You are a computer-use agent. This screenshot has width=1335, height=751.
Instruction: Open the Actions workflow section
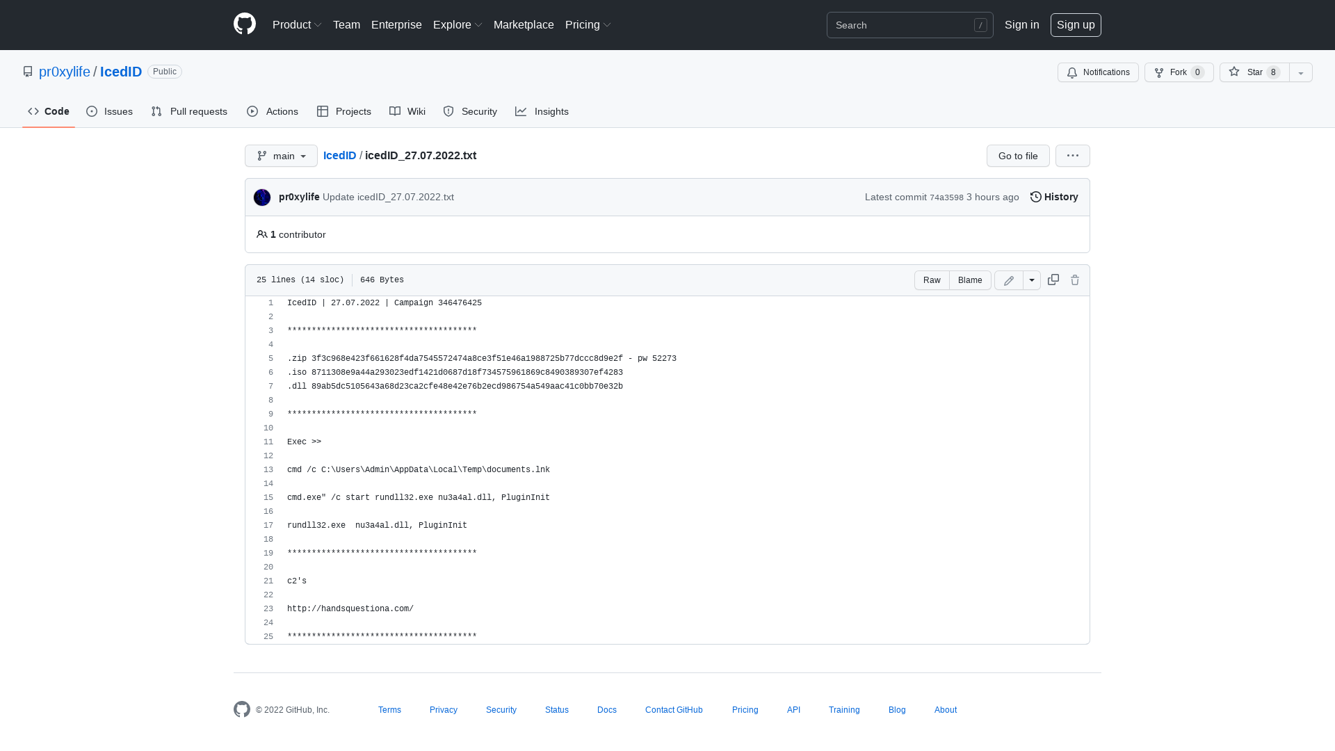coord(272,111)
